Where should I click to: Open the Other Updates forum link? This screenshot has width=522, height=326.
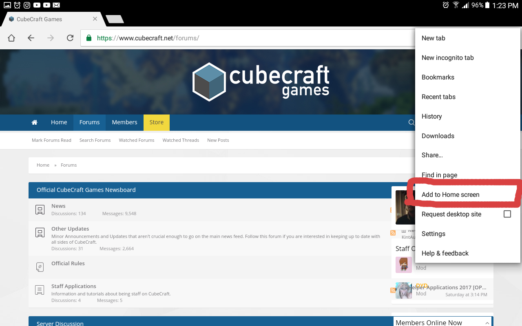[70, 229]
